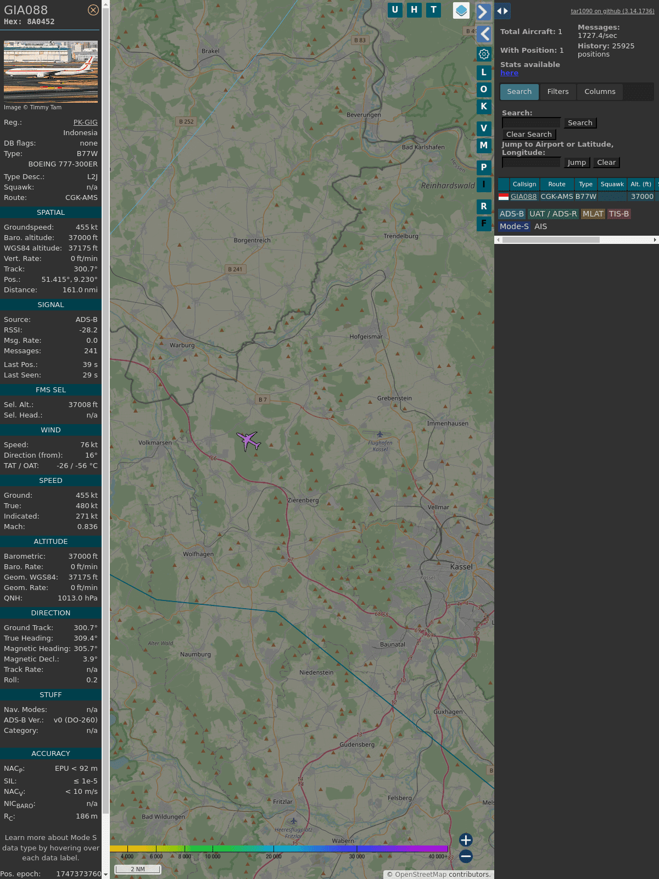Click the MLAT legend label
Viewport: 659px width, 879px height.
[x=593, y=214]
